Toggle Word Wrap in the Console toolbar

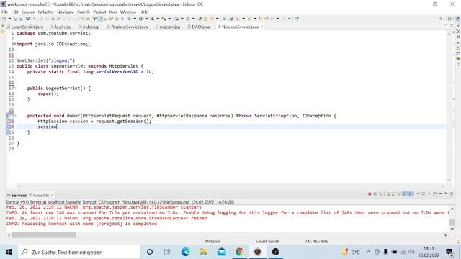tap(399, 194)
